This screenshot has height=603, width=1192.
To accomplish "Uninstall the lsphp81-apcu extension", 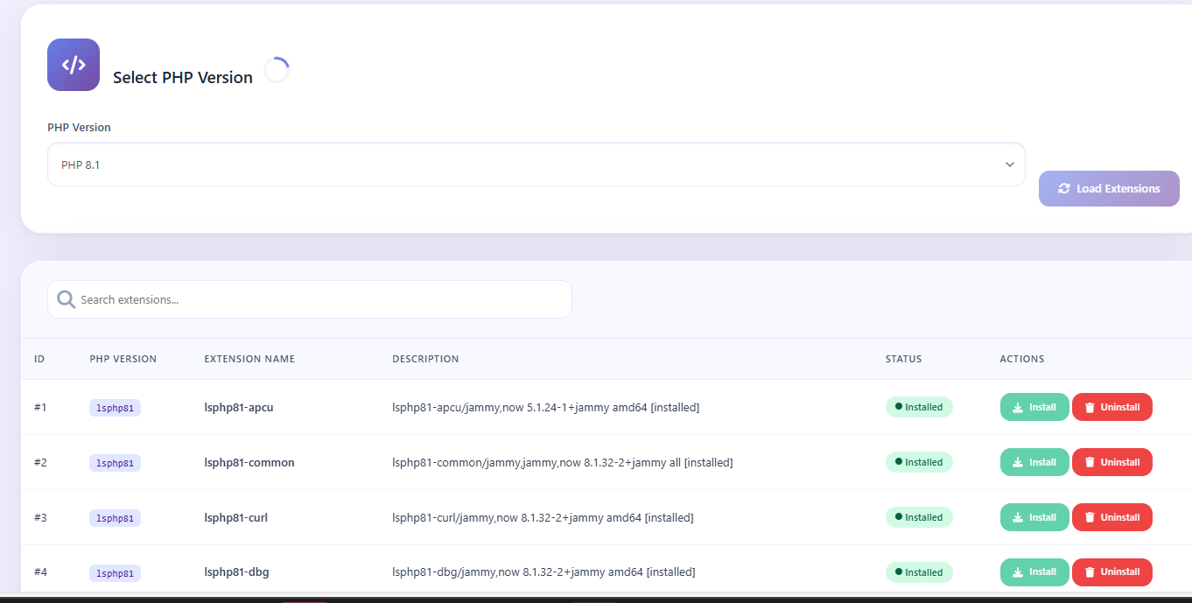I will [1111, 407].
